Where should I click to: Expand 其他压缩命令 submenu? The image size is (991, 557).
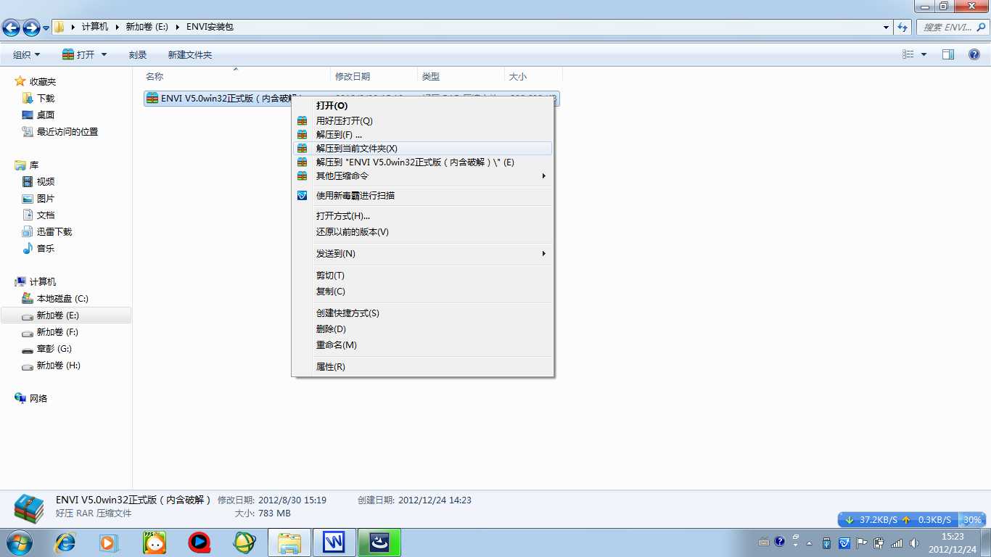tap(422, 176)
